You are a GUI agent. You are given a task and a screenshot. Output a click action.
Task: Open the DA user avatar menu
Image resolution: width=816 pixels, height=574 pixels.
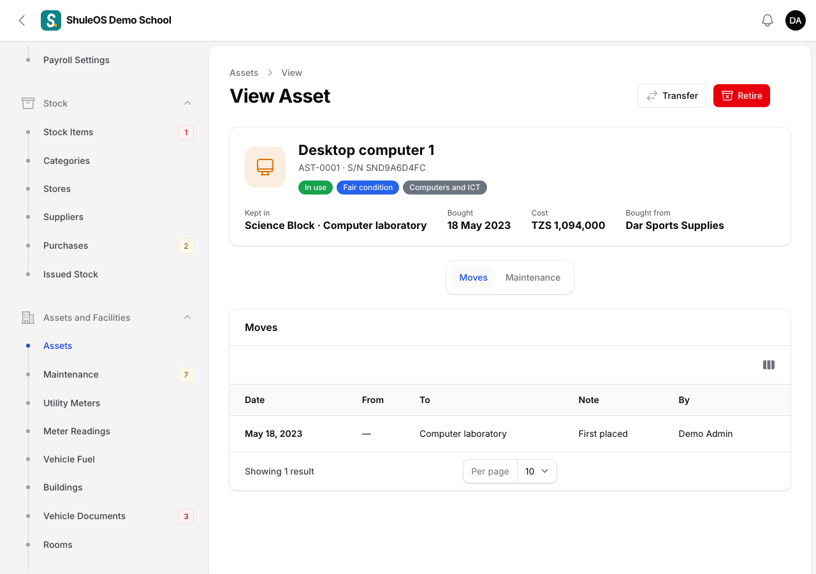[x=796, y=20]
